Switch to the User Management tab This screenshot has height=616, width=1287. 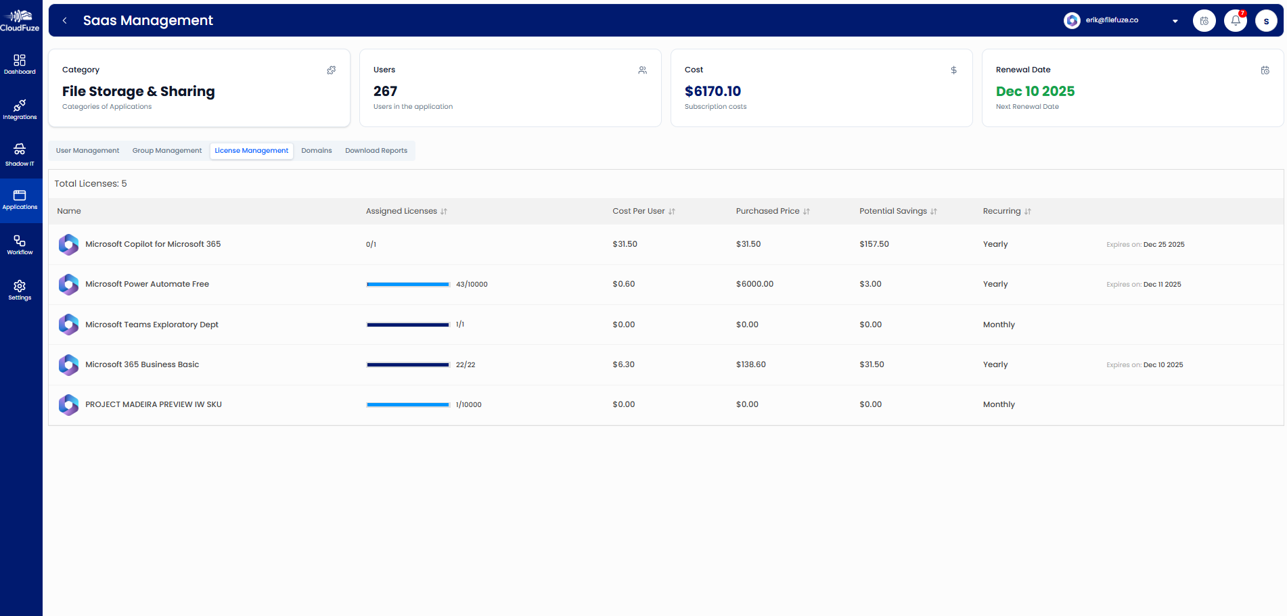[87, 150]
